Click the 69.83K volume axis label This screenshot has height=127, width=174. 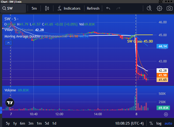coord(163,108)
